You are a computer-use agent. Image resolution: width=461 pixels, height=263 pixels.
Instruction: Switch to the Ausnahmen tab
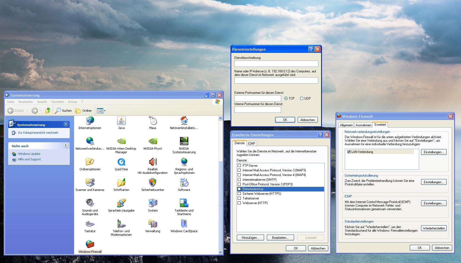(364, 125)
